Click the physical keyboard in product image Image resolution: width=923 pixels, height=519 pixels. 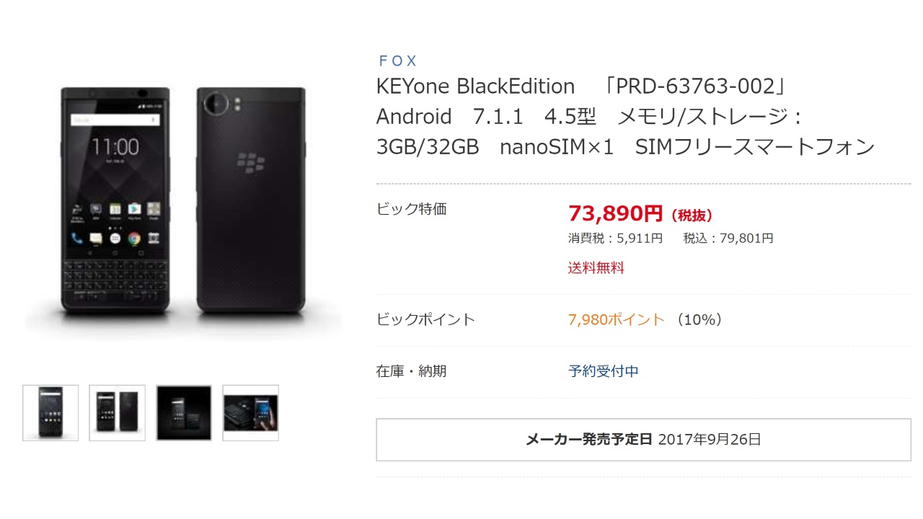click(115, 281)
